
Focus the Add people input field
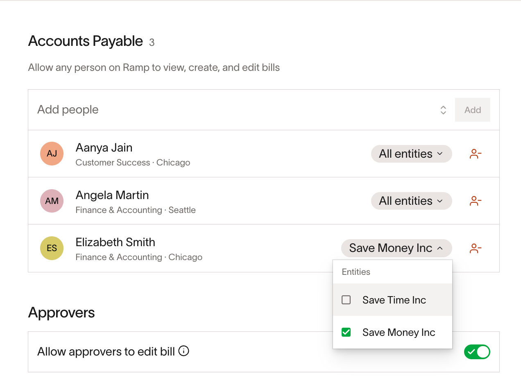(238, 110)
